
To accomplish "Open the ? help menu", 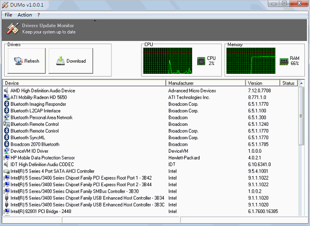I will click(39, 15).
